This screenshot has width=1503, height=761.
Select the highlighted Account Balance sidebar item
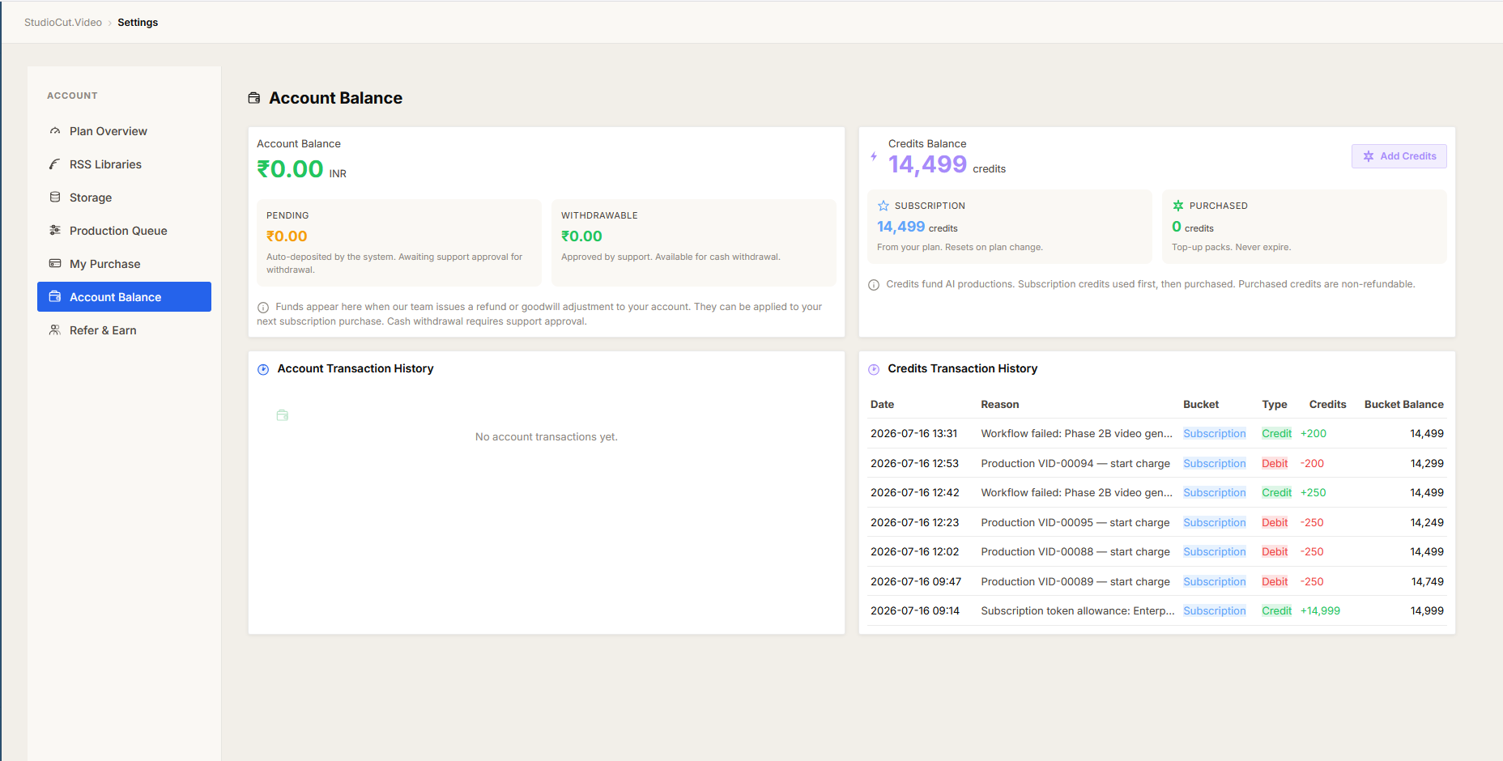click(x=124, y=297)
